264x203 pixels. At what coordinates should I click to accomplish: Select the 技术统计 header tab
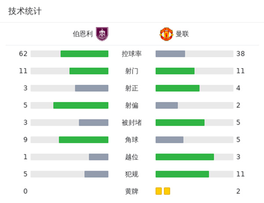click(x=25, y=11)
